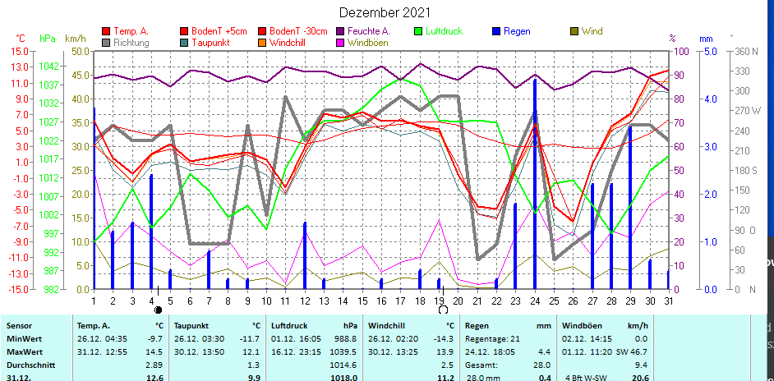Select the Windböen legend label

click(x=367, y=42)
